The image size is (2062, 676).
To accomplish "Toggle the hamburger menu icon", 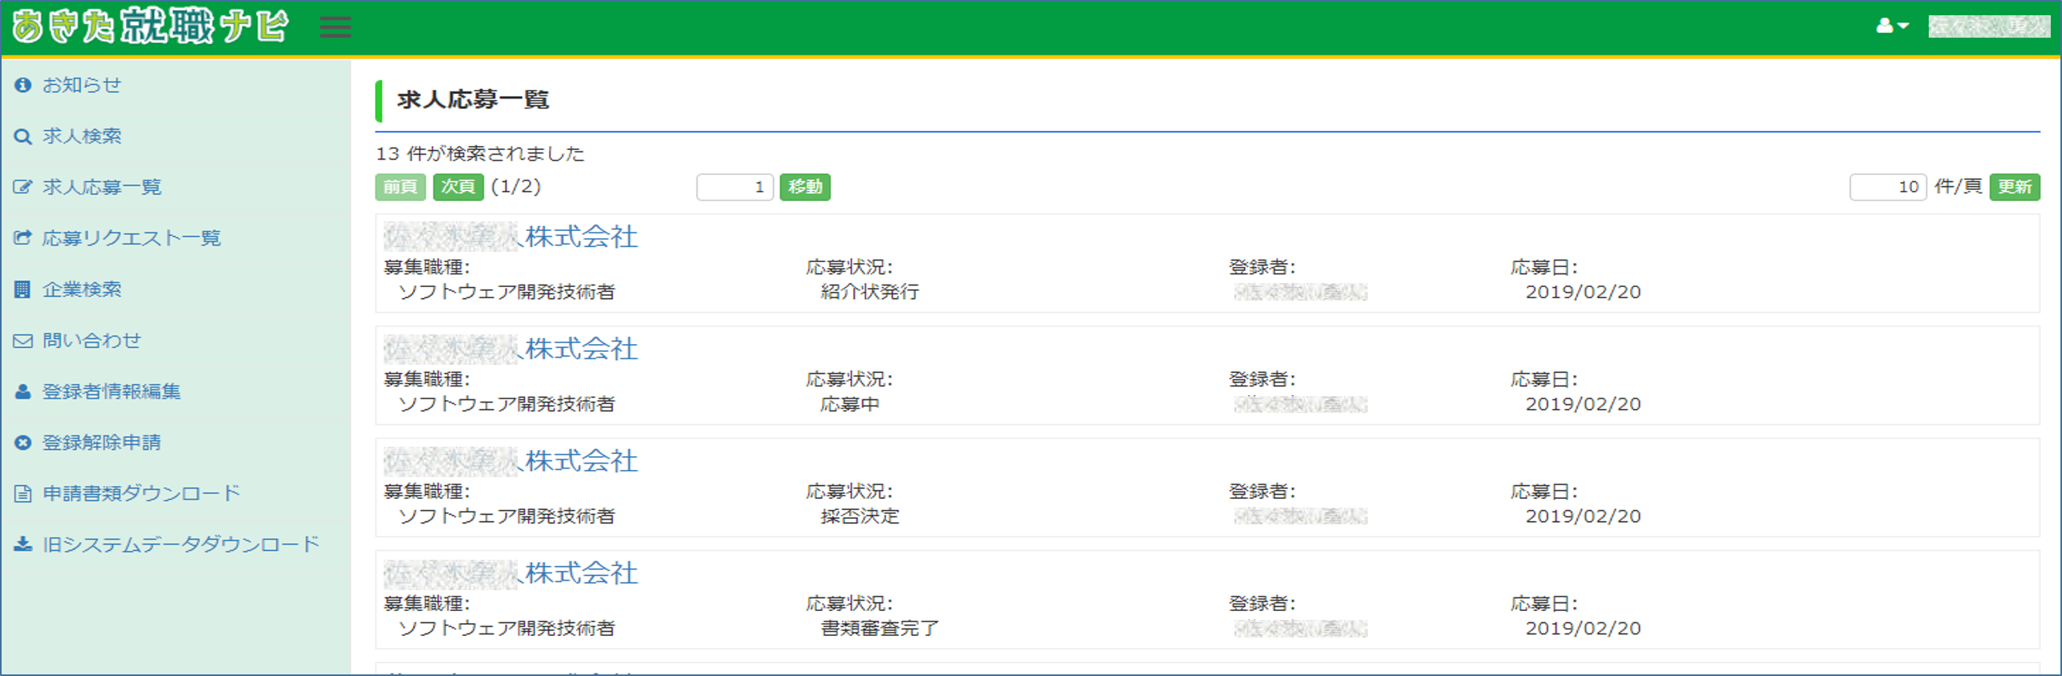I will click(x=335, y=27).
